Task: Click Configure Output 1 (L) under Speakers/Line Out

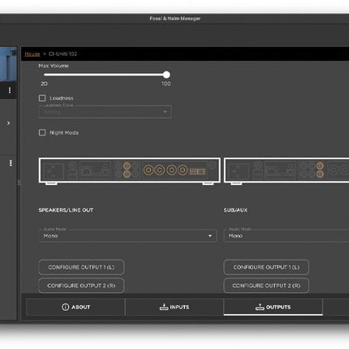Action: point(81,267)
